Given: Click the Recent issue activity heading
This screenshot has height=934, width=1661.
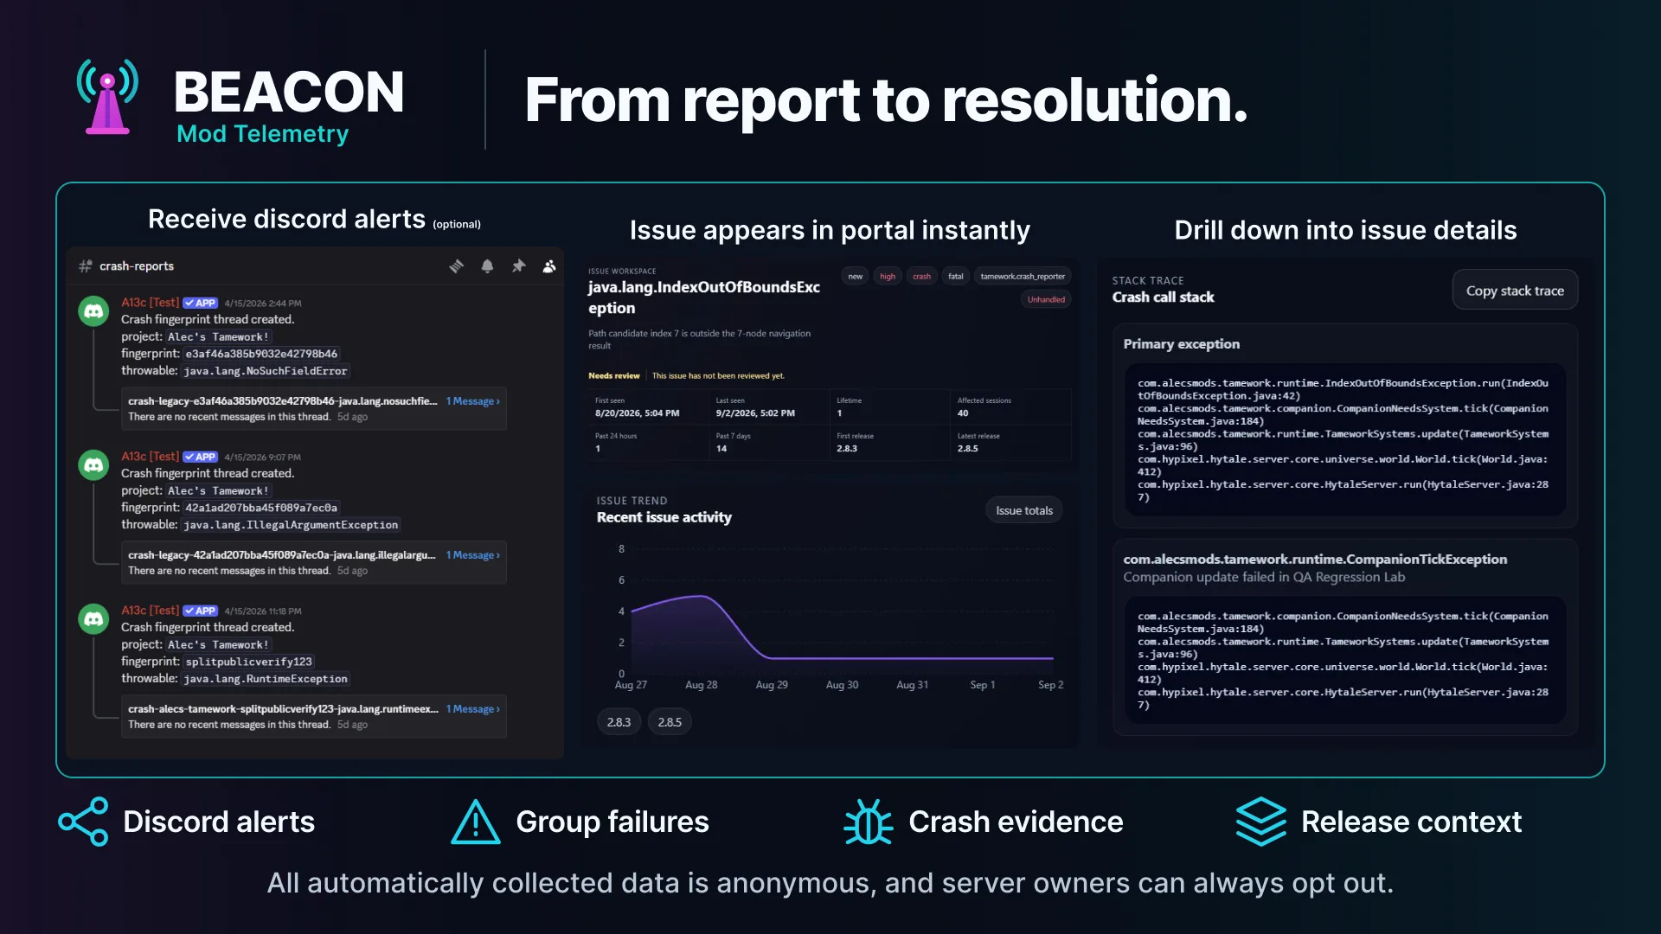Looking at the screenshot, I should coord(664,517).
